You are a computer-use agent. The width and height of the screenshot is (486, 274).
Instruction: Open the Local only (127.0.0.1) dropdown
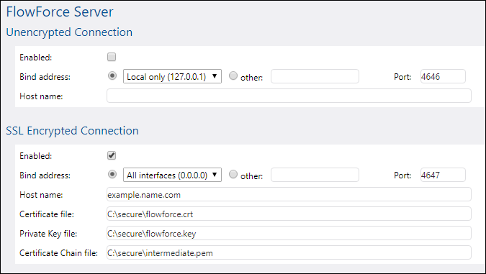172,76
